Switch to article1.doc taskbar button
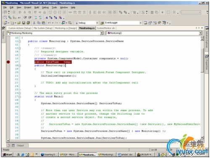Viewport: 210px width, 158px height. pos(126,155)
